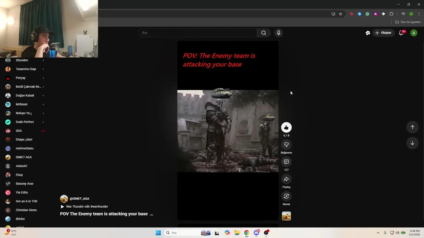Select Dude Perfect subscription

[x=25, y=122]
